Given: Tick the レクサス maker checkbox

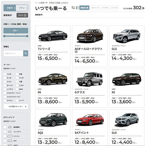Looking at the screenshot, I should click(5, 89).
